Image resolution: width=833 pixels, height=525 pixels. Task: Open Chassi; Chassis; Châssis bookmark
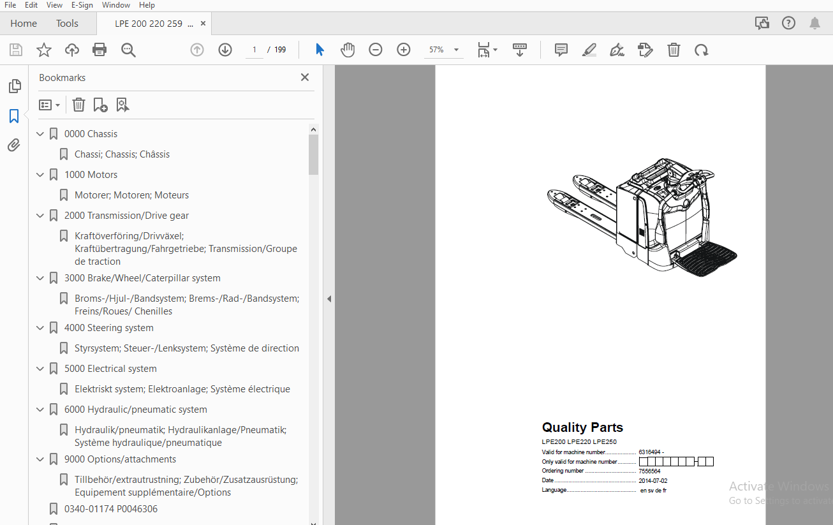tap(122, 154)
